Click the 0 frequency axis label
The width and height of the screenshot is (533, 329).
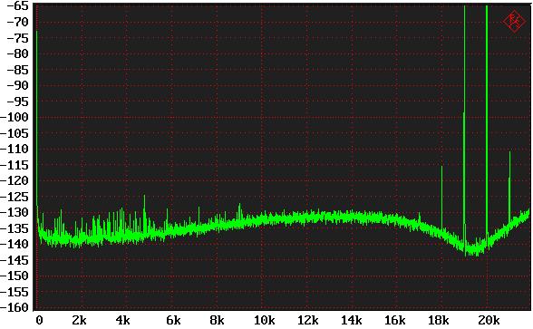point(39,320)
